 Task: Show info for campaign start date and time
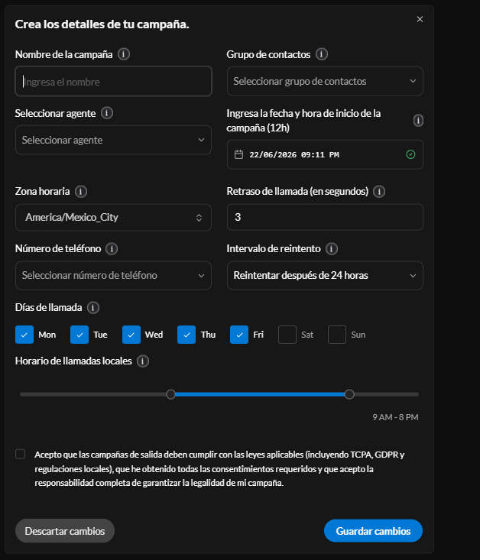pos(418,121)
